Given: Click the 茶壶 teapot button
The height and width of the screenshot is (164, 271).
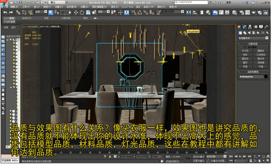Looking at the screenshot, I should [x=245, y=67].
